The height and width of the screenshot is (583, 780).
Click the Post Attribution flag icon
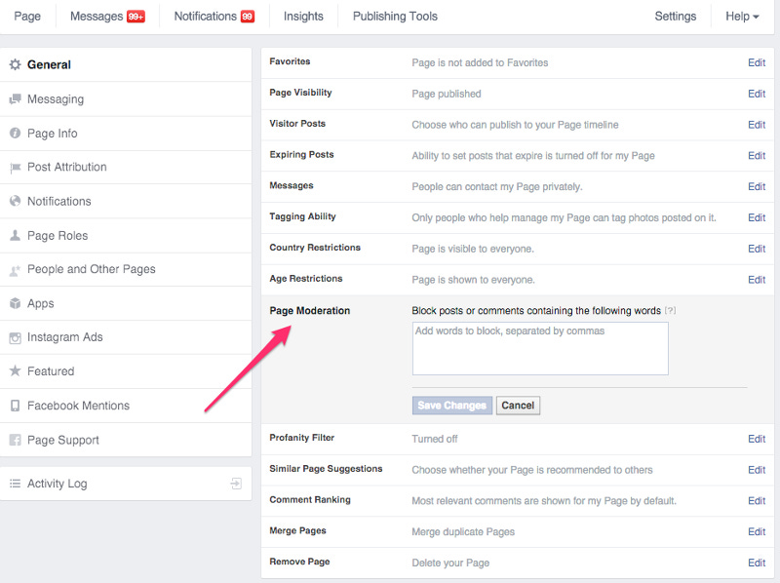(16, 168)
